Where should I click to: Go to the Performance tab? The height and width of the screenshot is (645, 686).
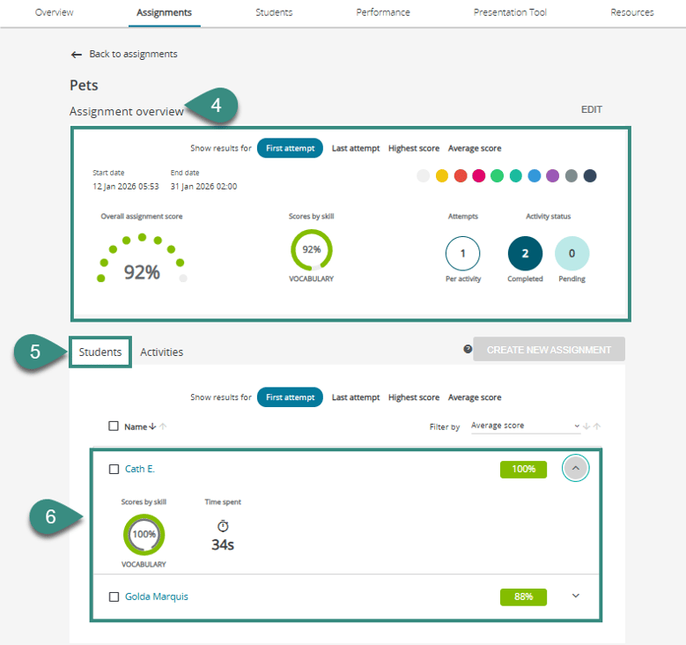(383, 12)
